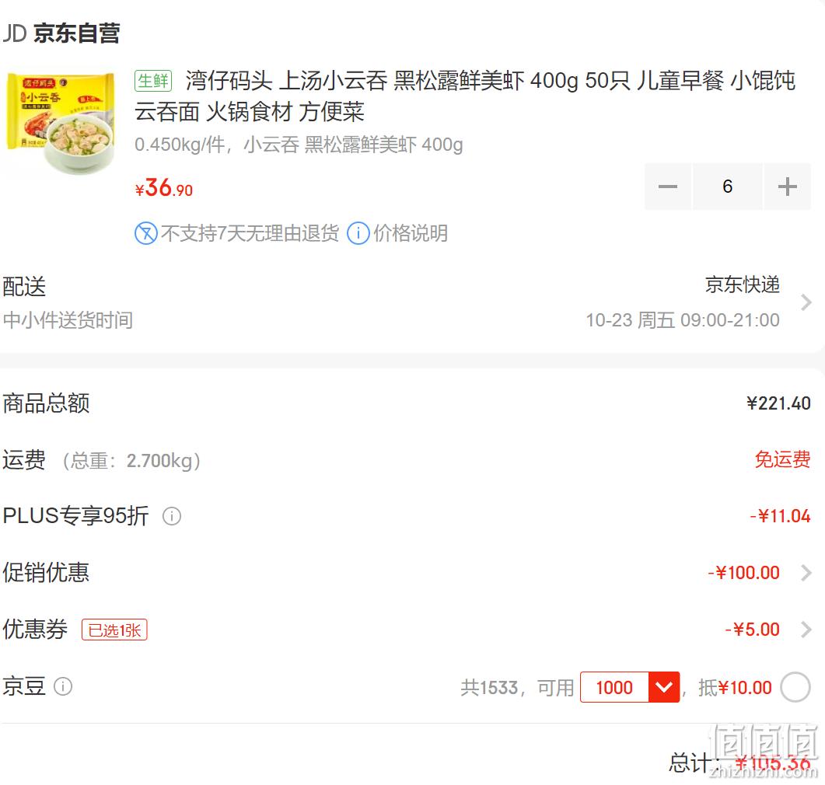Open the 价格说明 price explanation link
This screenshot has height=785, width=825.
(411, 233)
